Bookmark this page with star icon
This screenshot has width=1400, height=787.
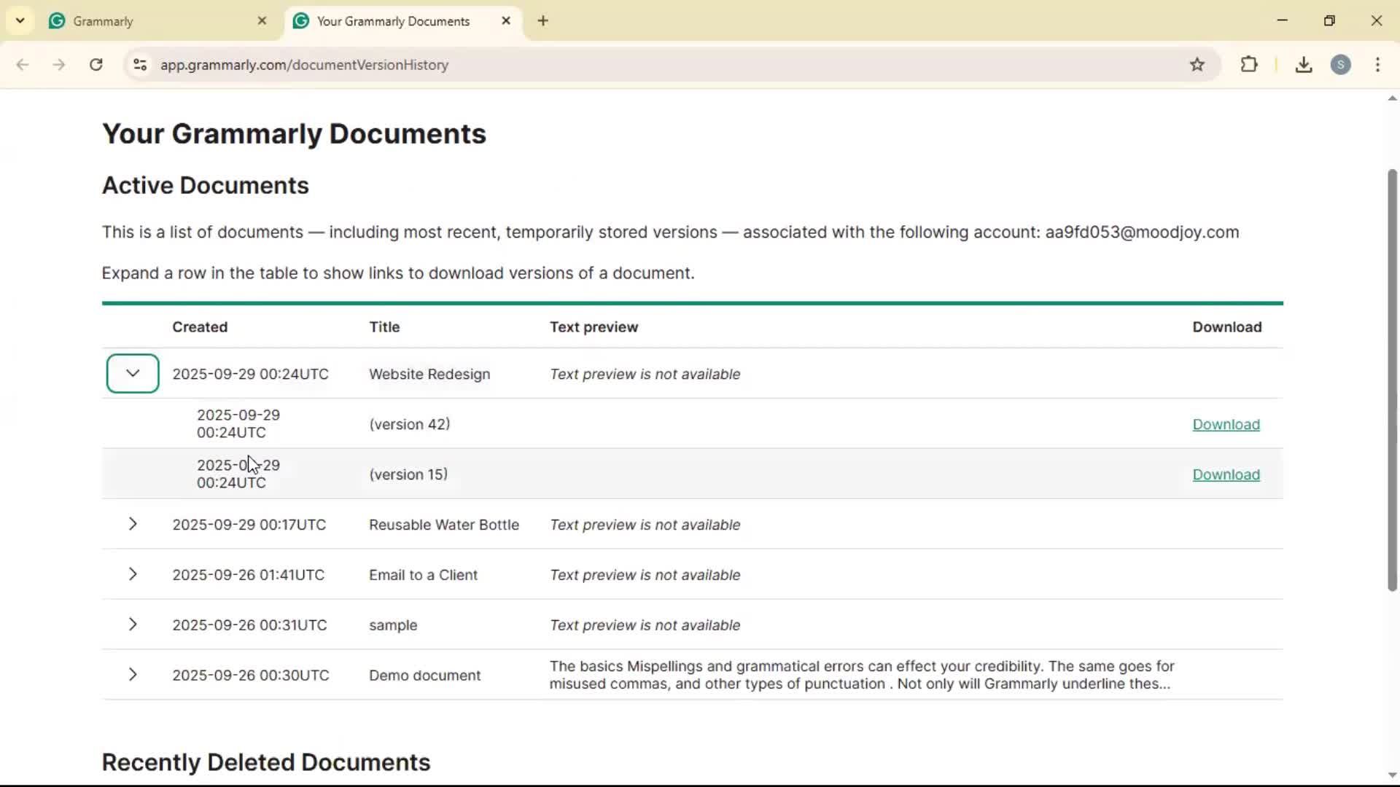1197,65
